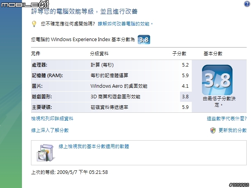Screen dimensions: 251x188
Task: Click the 子分數 column header
Action: 179,53
